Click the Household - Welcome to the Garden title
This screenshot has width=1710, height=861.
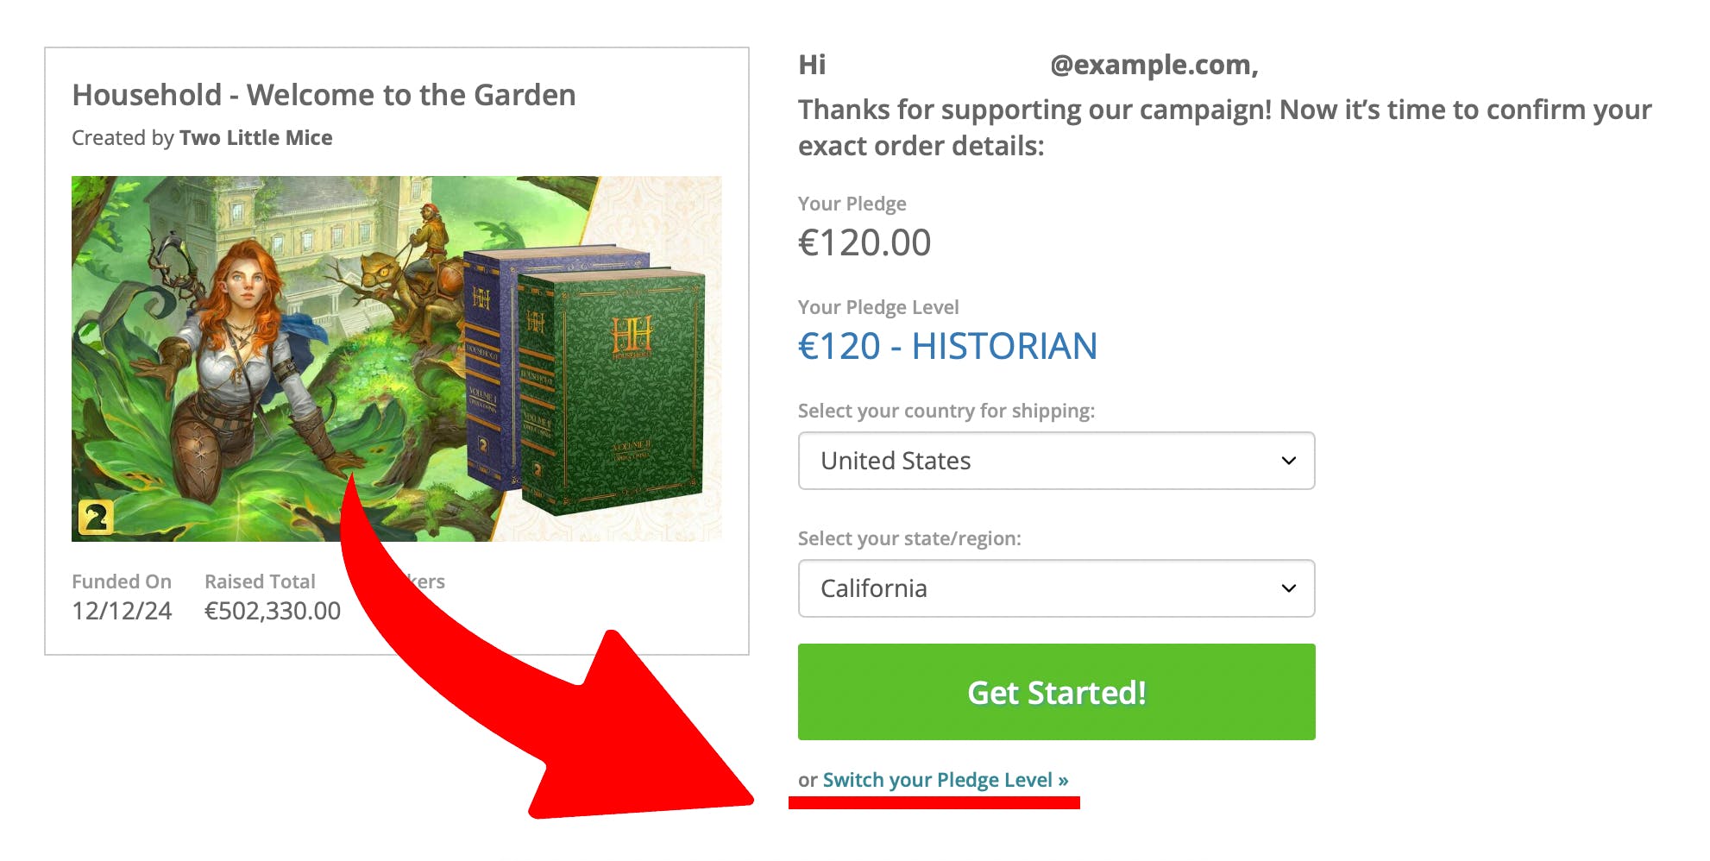324,95
